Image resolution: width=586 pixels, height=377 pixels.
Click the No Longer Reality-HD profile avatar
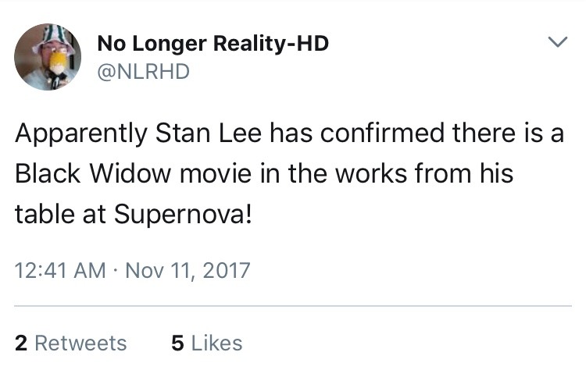pos(48,56)
